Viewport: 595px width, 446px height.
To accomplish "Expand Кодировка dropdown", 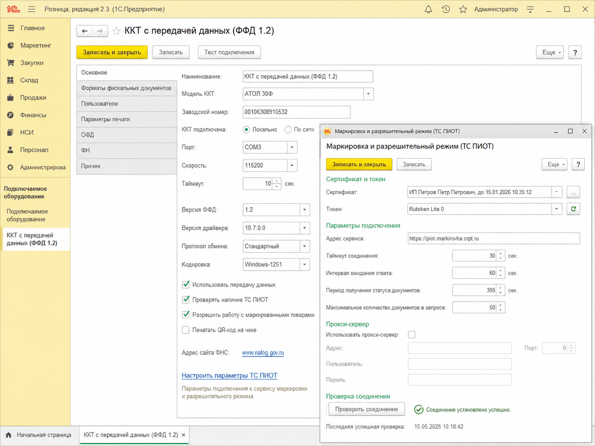I will pos(304,264).
